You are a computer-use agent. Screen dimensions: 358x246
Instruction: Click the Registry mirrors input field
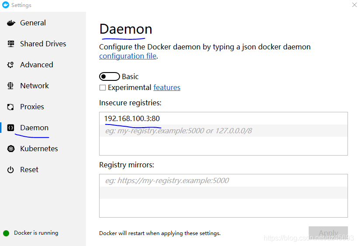click(x=223, y=180)
